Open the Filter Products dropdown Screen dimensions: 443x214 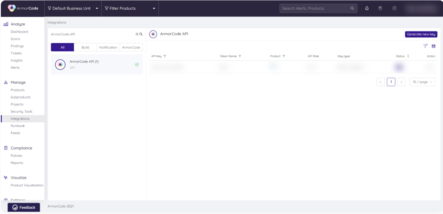pos(130,8)
